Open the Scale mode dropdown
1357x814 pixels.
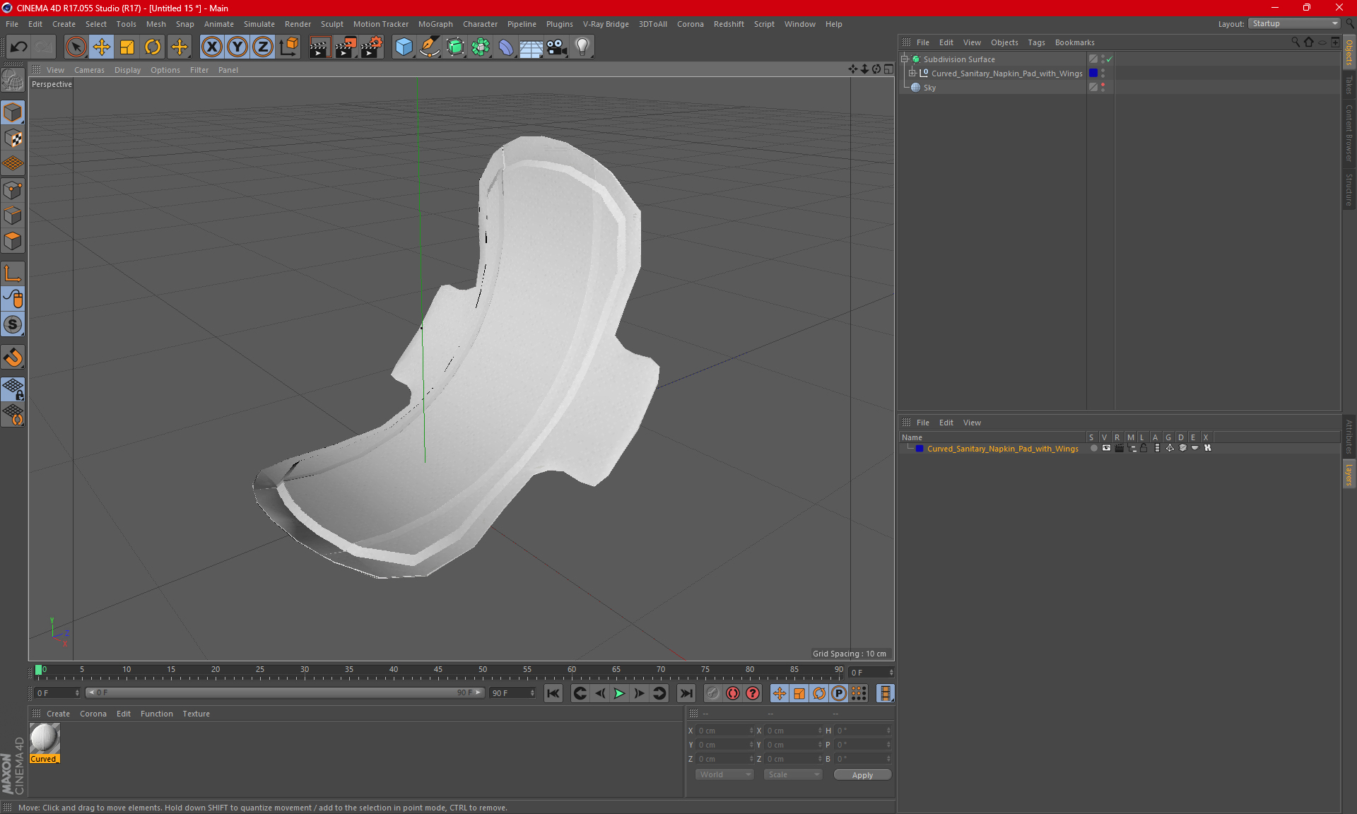pos(793,774)
